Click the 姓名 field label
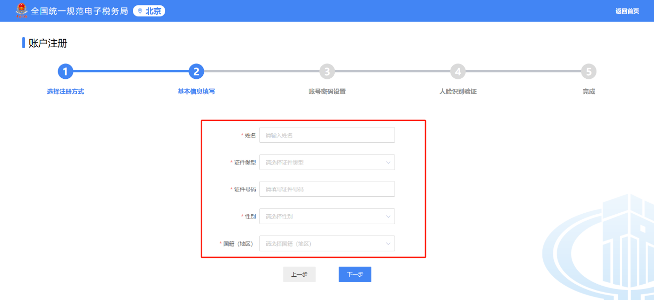The width and height of the screenshot is (654, 300). [x=250, y=135]
